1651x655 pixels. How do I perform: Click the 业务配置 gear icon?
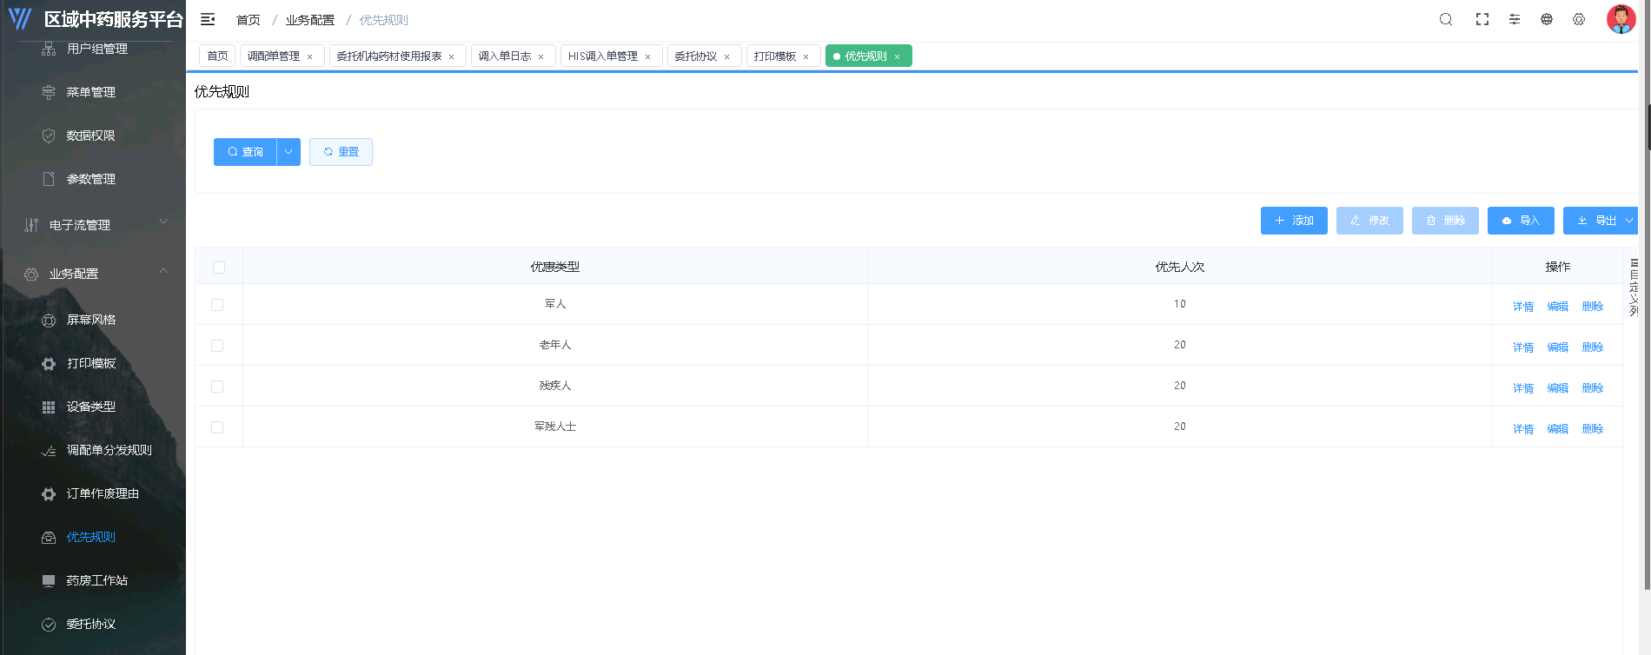(x=31, y=274)
